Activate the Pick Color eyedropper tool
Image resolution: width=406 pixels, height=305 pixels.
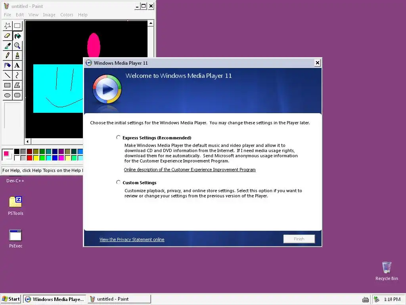tap(8, 46)
